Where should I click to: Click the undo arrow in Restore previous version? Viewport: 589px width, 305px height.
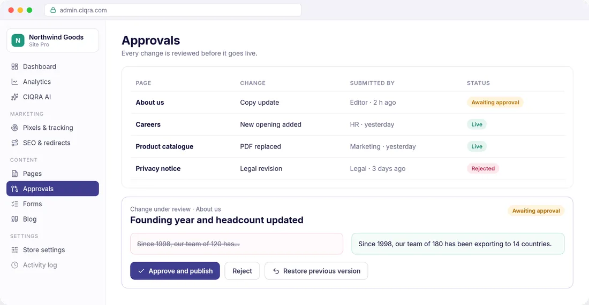coord(276,271)
